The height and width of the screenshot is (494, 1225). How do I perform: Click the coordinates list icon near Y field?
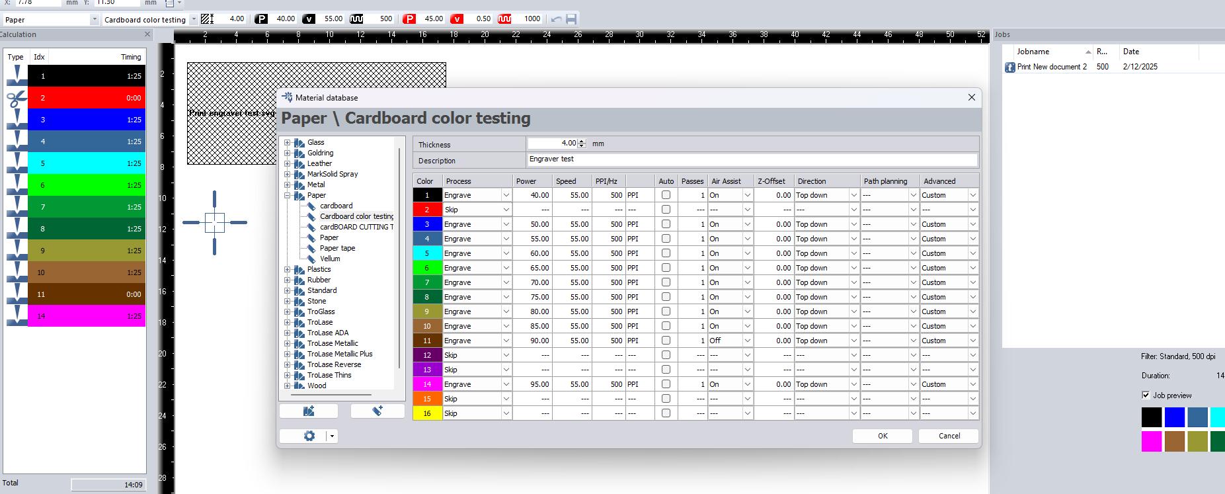[170, 3]
